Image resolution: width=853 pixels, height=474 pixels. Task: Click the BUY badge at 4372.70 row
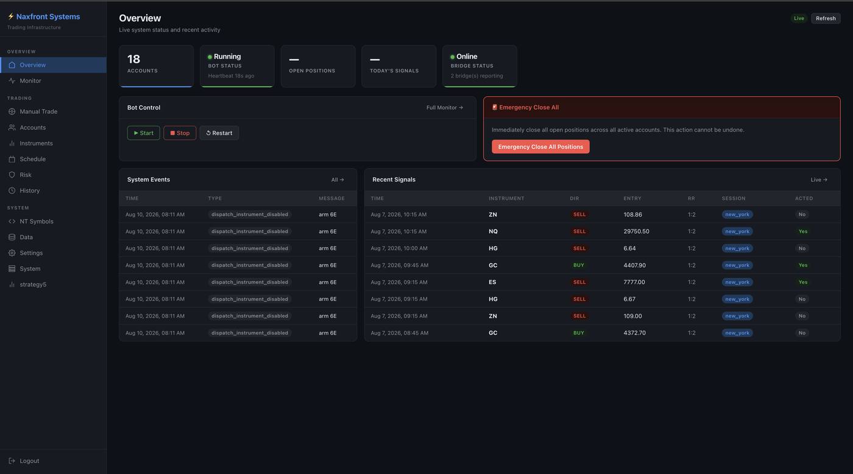click(x=579, y=333)
